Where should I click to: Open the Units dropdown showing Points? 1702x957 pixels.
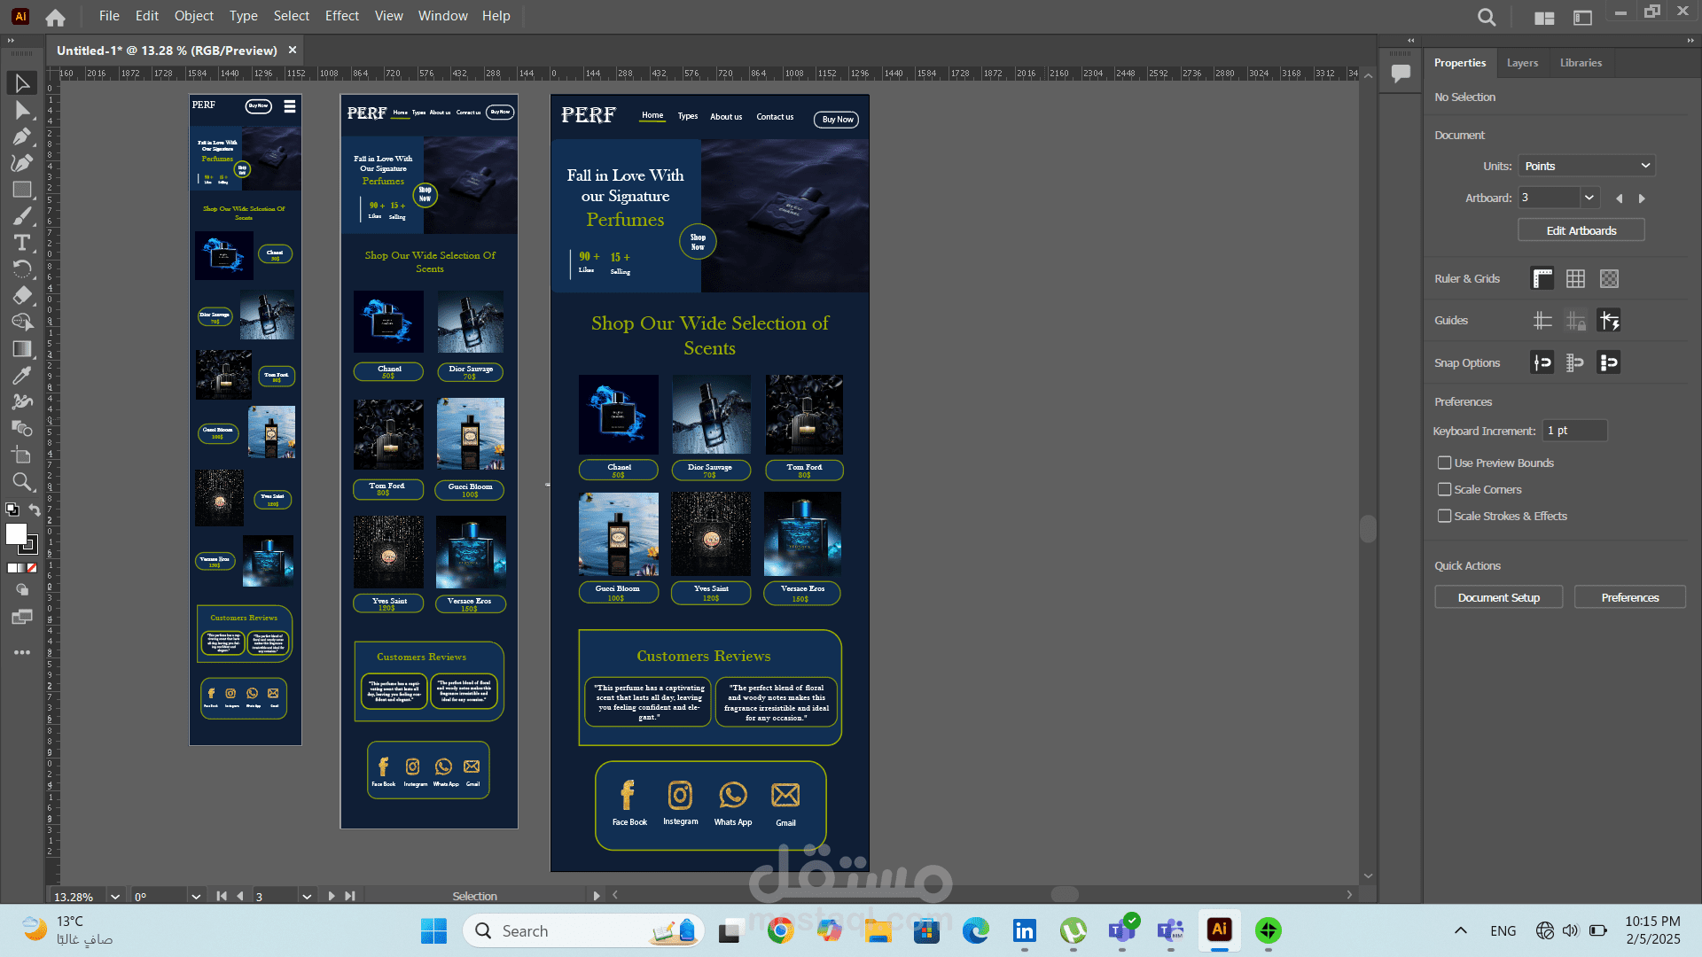tap(1586, 166)
